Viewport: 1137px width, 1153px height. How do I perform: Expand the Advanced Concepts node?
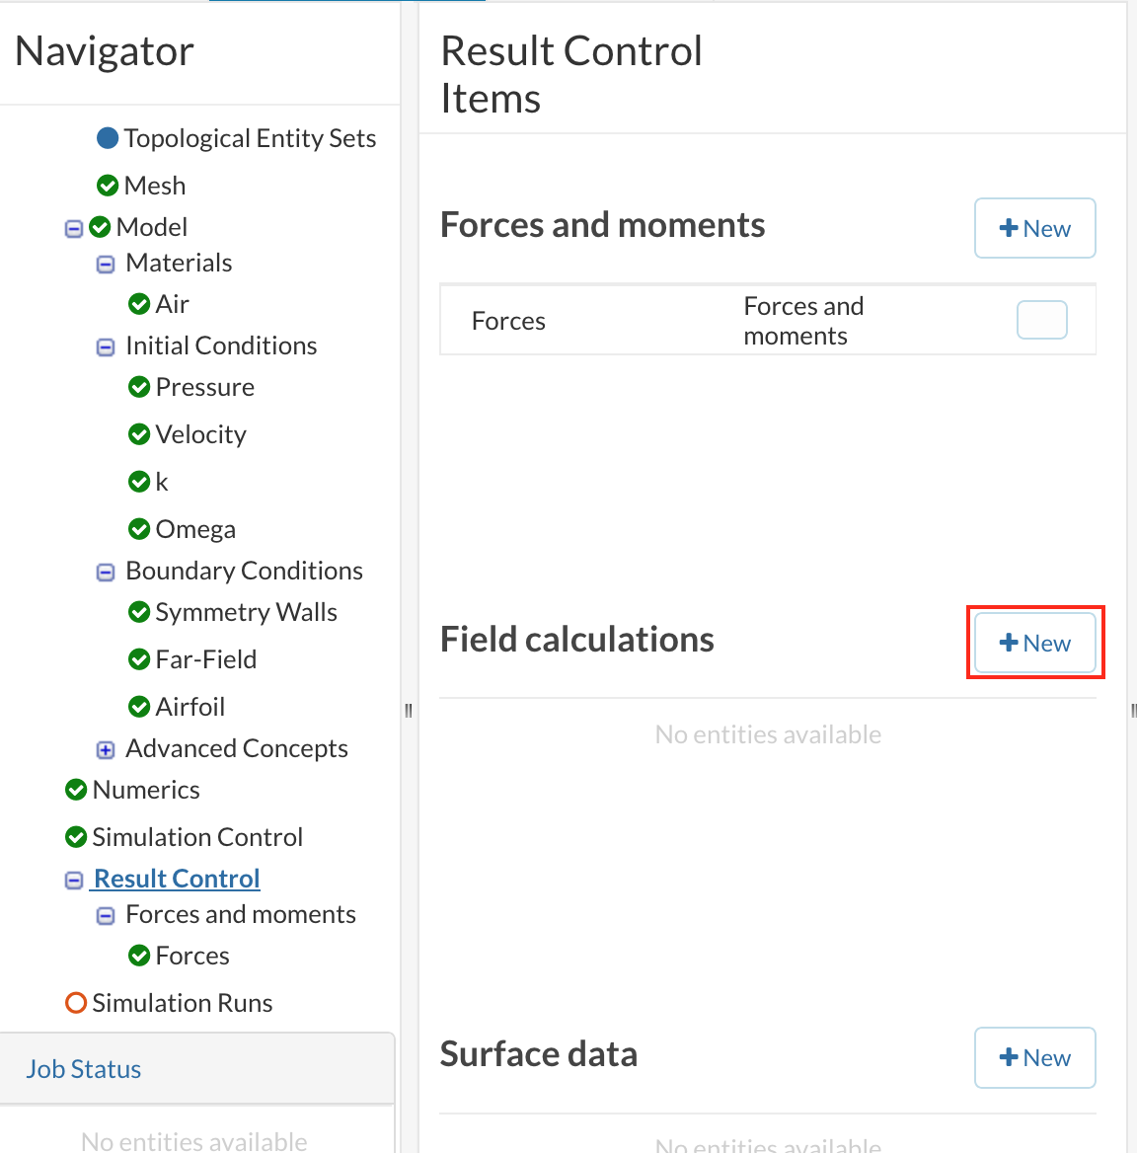106,750
